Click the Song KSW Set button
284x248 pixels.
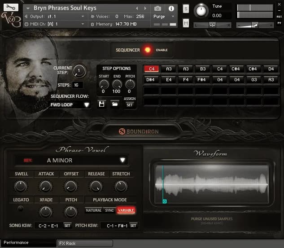coord(67,225)
